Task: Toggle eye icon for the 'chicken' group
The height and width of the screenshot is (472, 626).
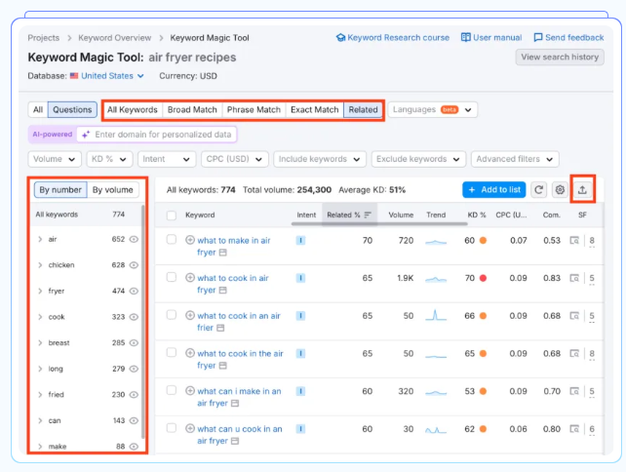Action: [x=135, y=265]
